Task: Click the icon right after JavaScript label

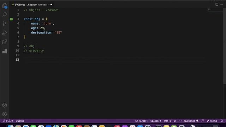Action: [197, 121]
